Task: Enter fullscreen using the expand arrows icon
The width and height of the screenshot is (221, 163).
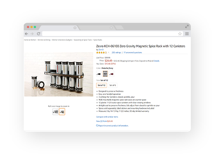Action: (x=187, y=26)
